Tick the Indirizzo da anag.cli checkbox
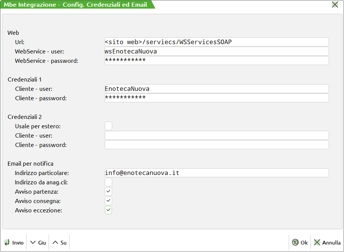Viewport: 344px width, 252px height. tap(108, 182)
